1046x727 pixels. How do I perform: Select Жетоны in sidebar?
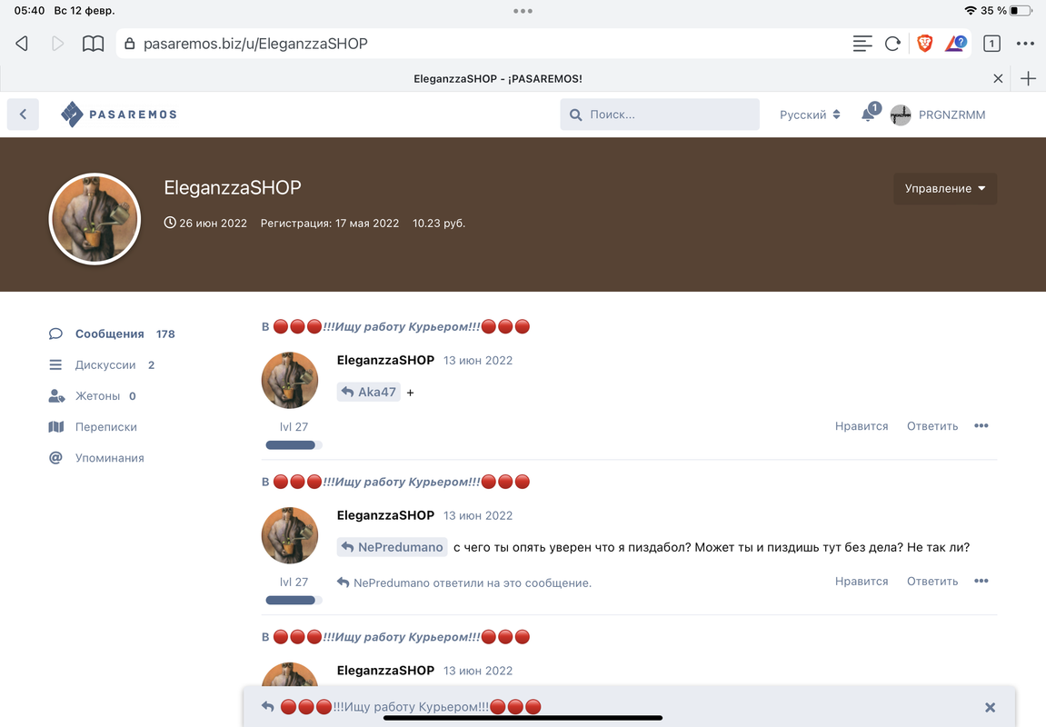[92, 396]
